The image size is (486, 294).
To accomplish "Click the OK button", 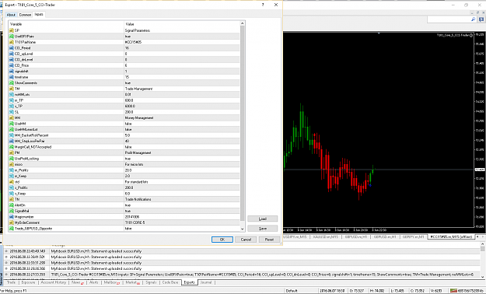I will (222, 240).
